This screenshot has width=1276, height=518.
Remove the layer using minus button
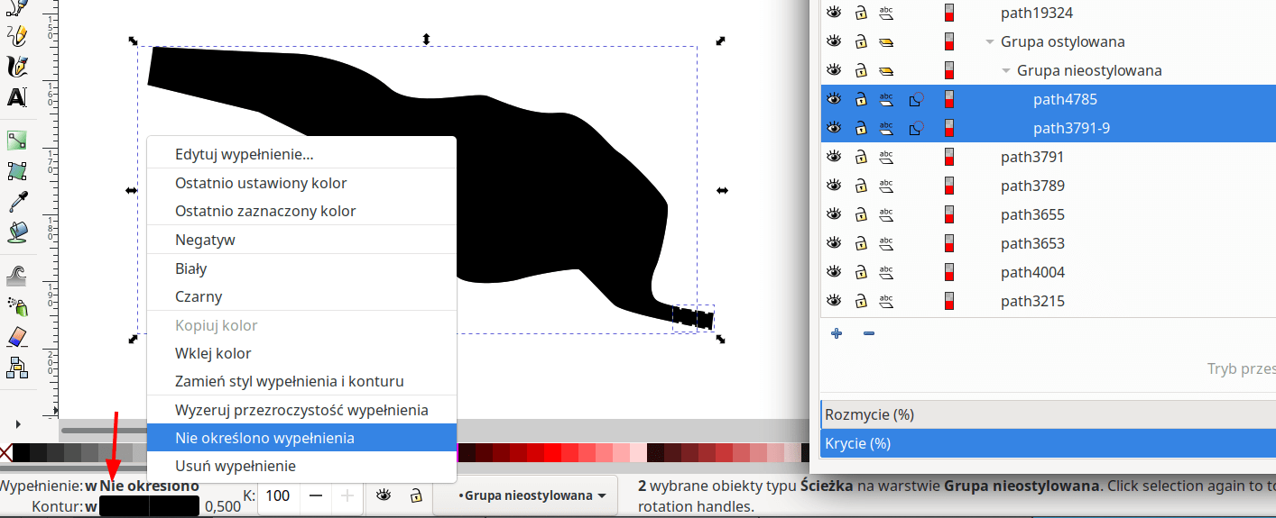point(869,333)
